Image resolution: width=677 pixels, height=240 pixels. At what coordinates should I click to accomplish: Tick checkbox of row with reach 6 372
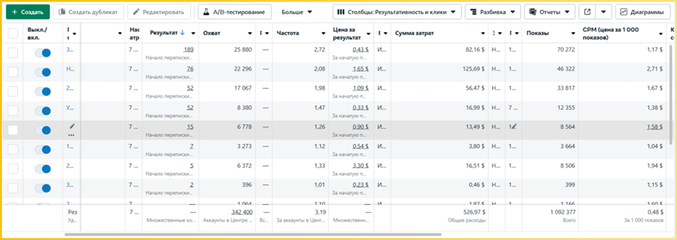13,168
